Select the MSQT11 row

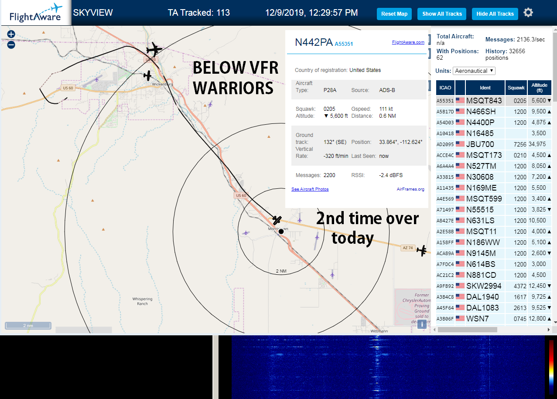(494, 232)
